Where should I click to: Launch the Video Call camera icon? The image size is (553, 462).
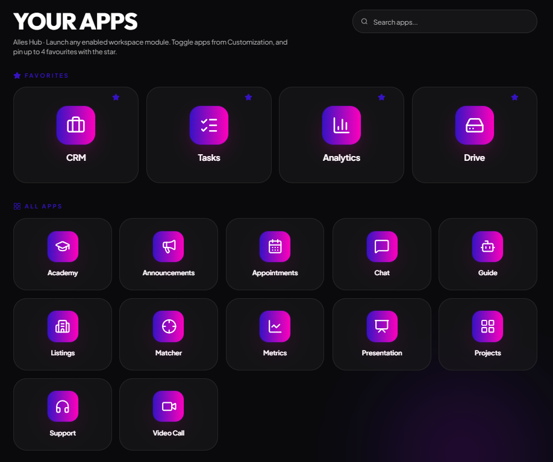169,406
